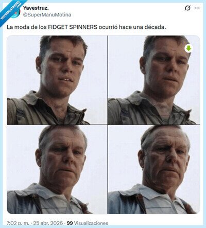Open the three-dot more options menu
This screenshot has width=206, height=228.
[197, 8]
